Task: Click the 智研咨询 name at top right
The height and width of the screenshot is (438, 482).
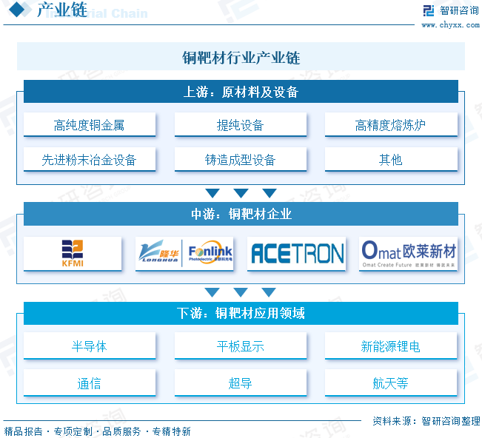Action: [459, 11]
